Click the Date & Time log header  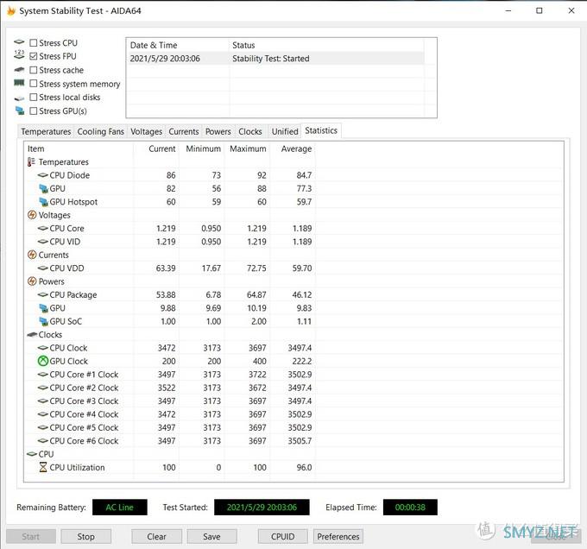tap(178, 45)
